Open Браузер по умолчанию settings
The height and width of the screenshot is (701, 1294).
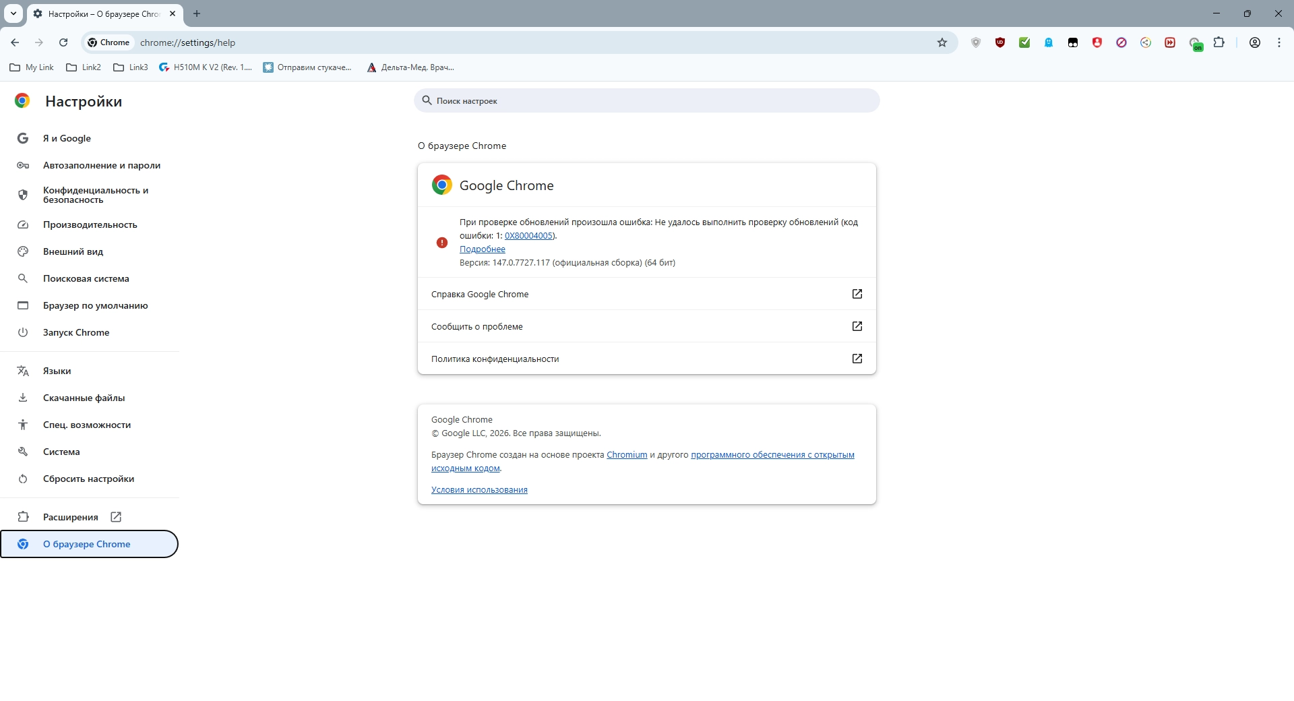(x=89, y=305)
